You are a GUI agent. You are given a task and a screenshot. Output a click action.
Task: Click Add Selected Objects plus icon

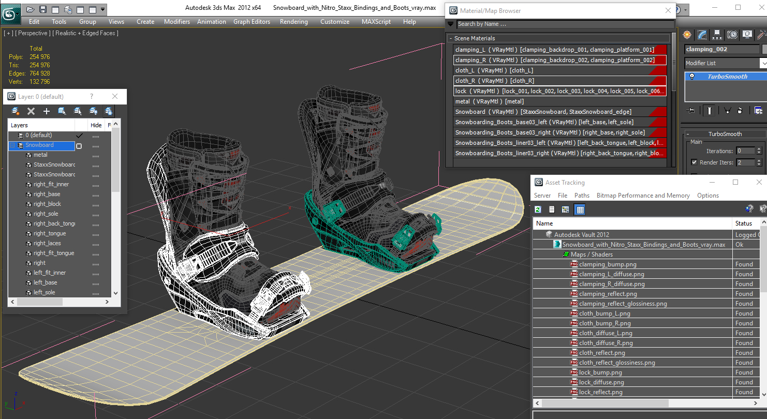click(47, 111)
